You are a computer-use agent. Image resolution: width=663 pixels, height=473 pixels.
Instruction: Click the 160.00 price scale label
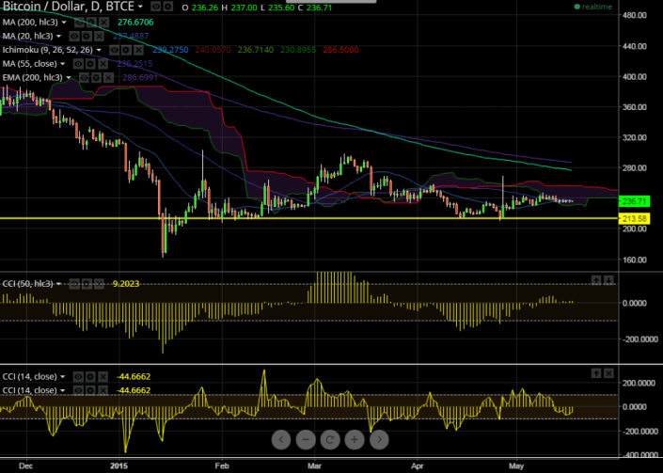pyautogui.click(x=635, y=260)
